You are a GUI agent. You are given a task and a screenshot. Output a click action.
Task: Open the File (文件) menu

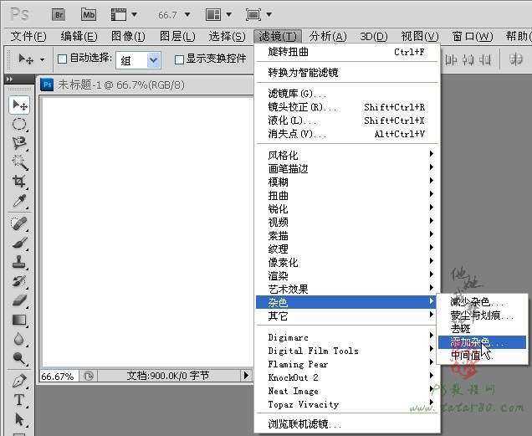coord(28,36)
